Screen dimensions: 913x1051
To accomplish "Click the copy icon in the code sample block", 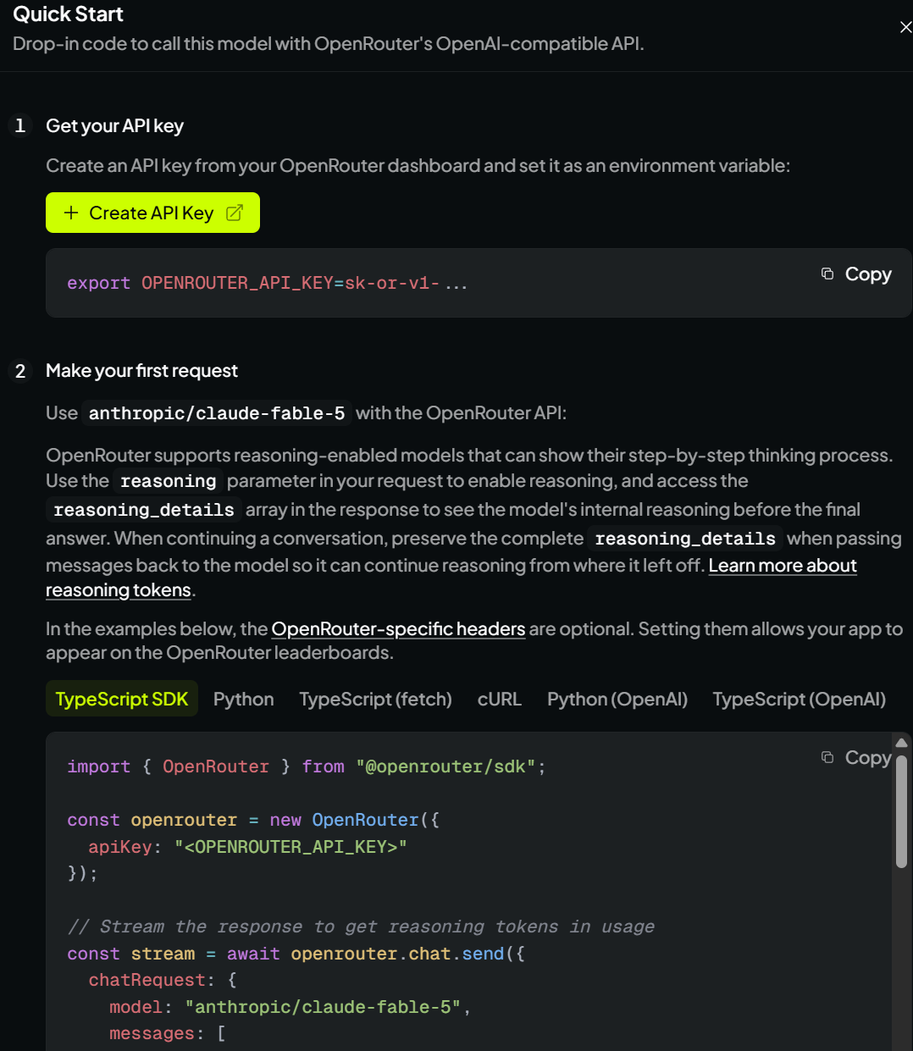I will tap(827, 757).
